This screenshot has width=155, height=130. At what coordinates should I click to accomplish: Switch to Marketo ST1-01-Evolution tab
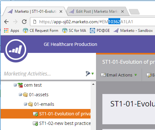[x=35, y=11]
